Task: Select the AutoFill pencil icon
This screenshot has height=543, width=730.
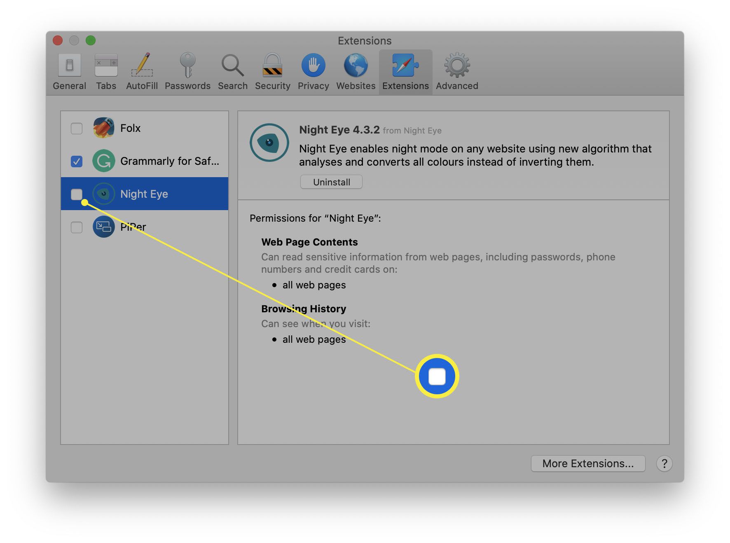Action: (142, 65)
